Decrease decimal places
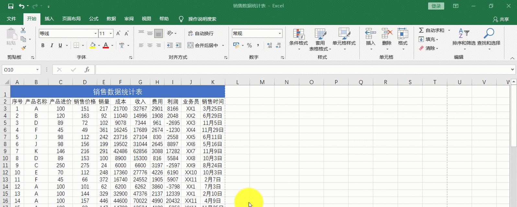The width and height of the screenshot is (517, 207). click(279, 46)
